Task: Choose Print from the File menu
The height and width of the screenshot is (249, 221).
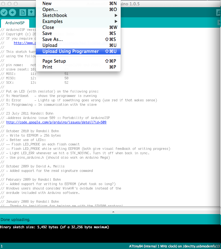Action: pos(78,67)
